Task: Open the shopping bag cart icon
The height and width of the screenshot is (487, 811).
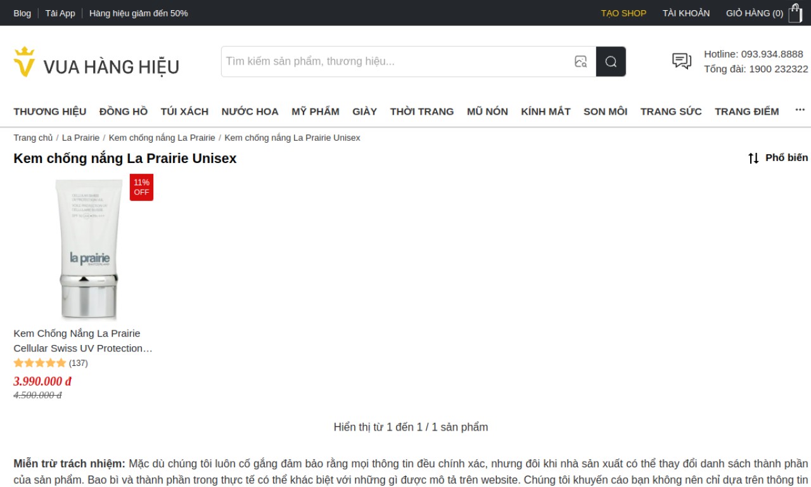Action: coord(795,13)
